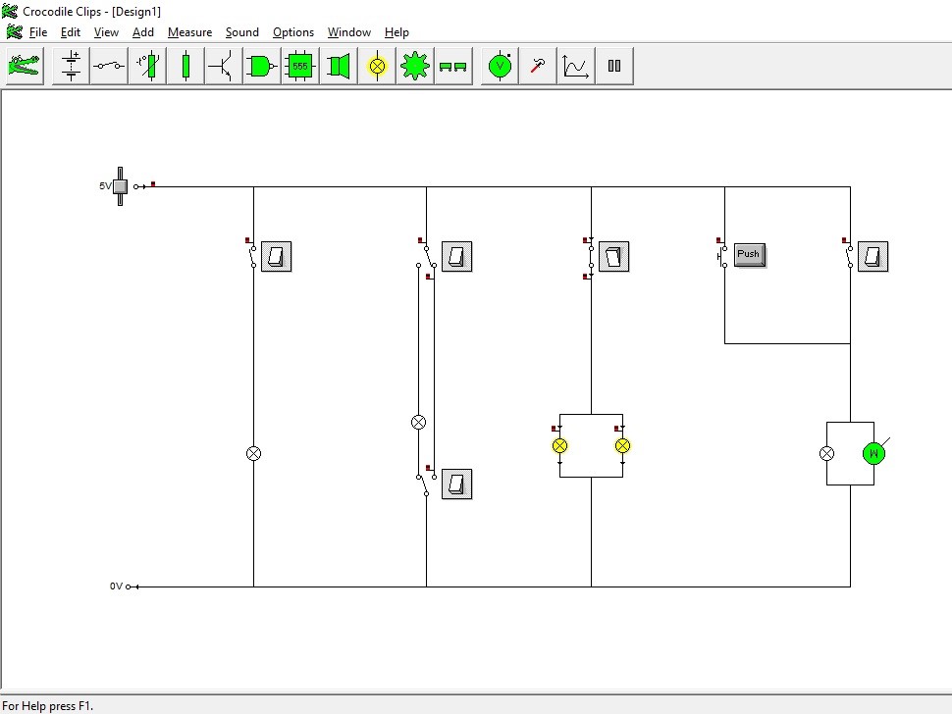Open the transistor components toolbar icon
952x714 pixels.
(x=223, y=66)
